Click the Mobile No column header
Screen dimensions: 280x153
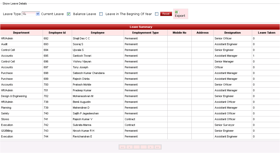click(x=179, y=33)
